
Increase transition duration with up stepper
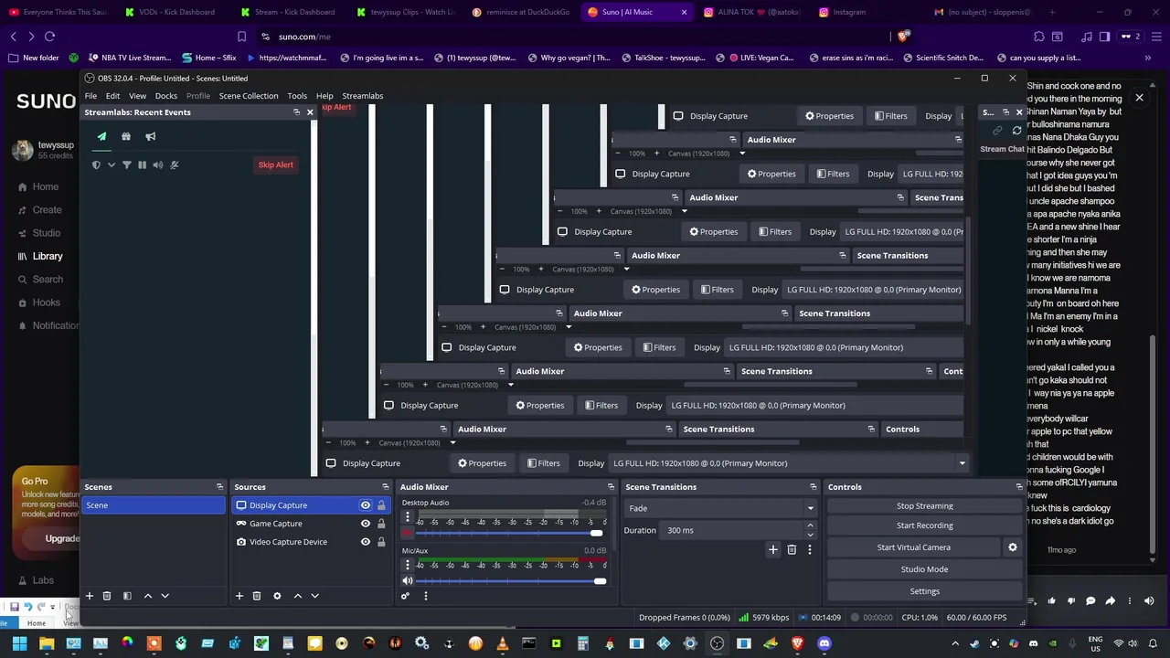click(810, 526)
